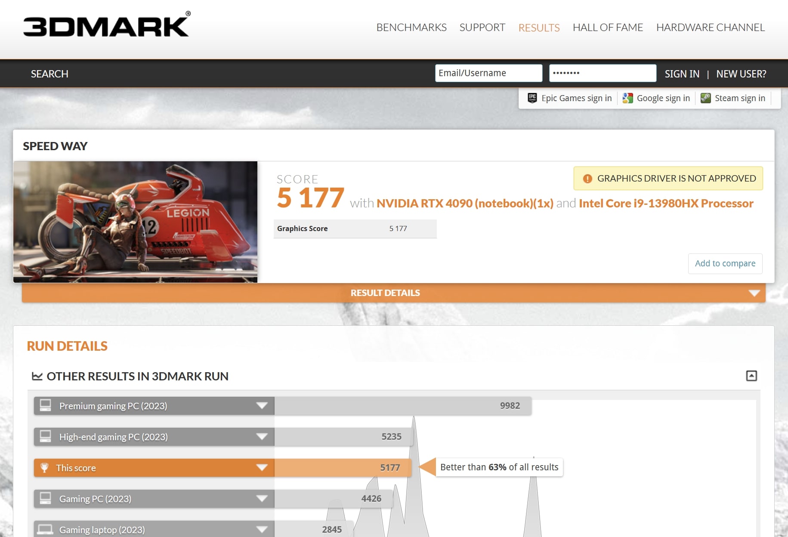Image resolution: width=788 pixels, height=537 pixels.
Task: Click the Steam sign-in icon
Action: click(x=706, y=98)
